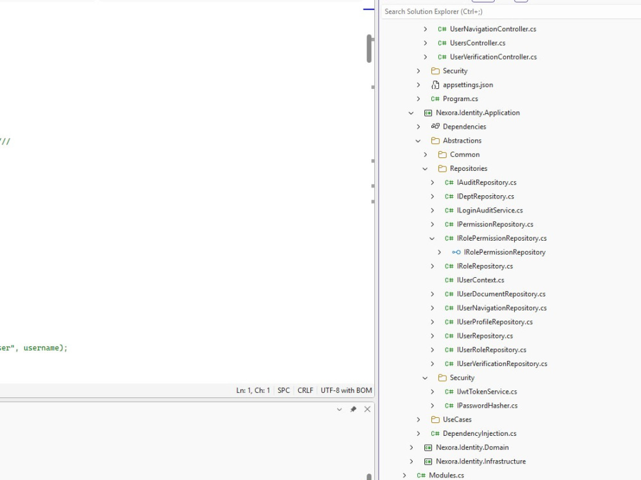Expand the Dependencies node
This screenshot has height=480, width=641.
point(418,127)
